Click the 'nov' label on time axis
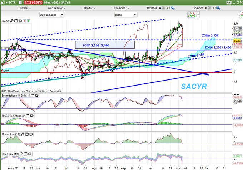This screenshot has width=243, height=170. tap(178, 168)
